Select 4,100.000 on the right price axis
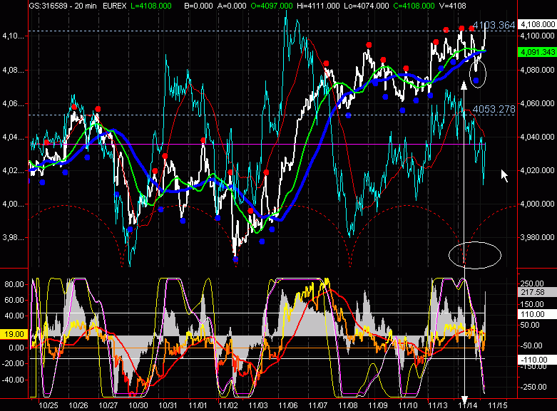 [538, 36]
